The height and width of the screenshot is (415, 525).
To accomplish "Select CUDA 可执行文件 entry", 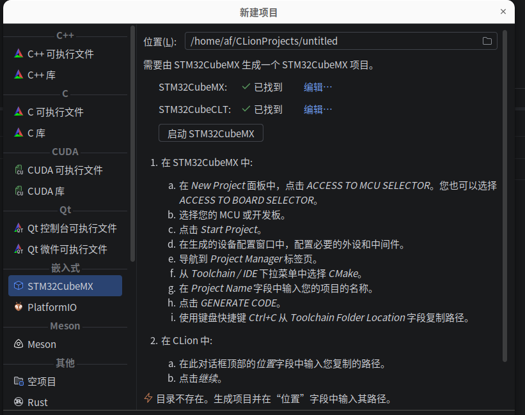I will tap(65, 170).
